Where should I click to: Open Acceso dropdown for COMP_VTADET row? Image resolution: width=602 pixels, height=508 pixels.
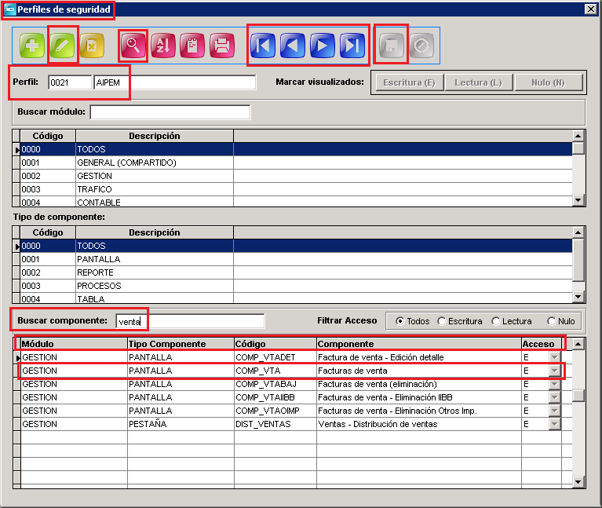pyautogui.click(x=554, y=357)
